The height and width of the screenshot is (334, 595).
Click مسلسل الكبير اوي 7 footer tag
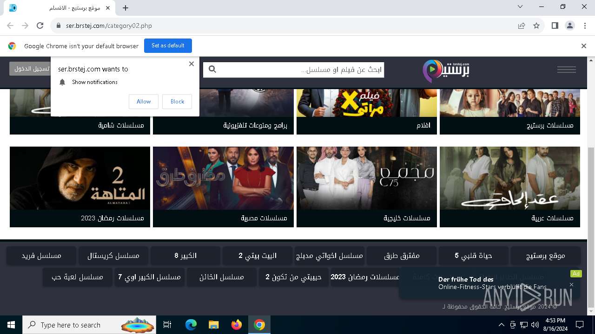(x=150, y=277)
